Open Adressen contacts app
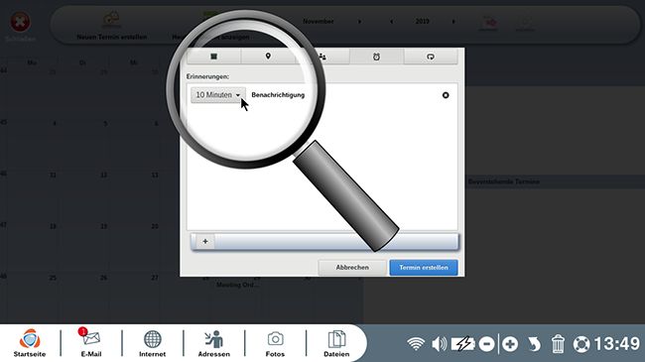 click(x=214, y=343)
